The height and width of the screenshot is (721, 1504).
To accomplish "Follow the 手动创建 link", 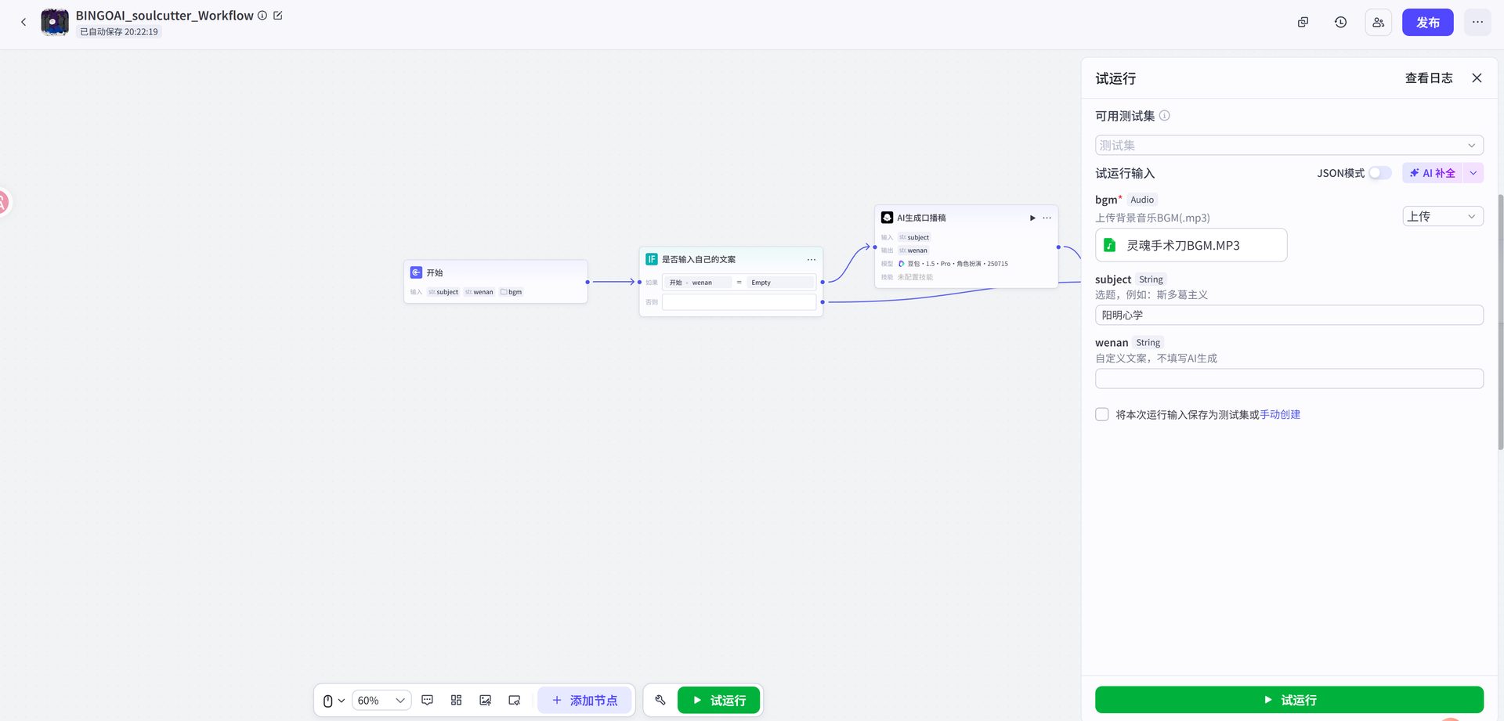I will click(1280, 414).
